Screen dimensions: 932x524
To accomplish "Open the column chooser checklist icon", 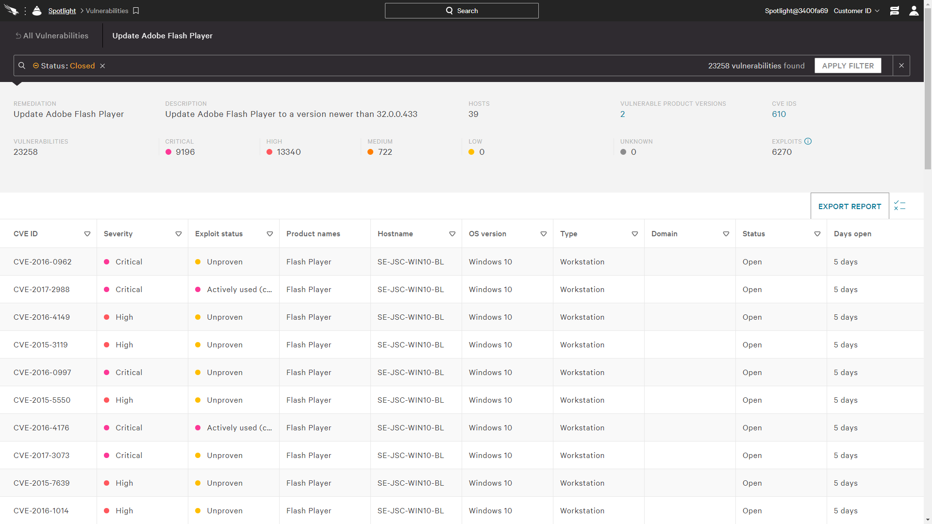I will pos(899,206).
